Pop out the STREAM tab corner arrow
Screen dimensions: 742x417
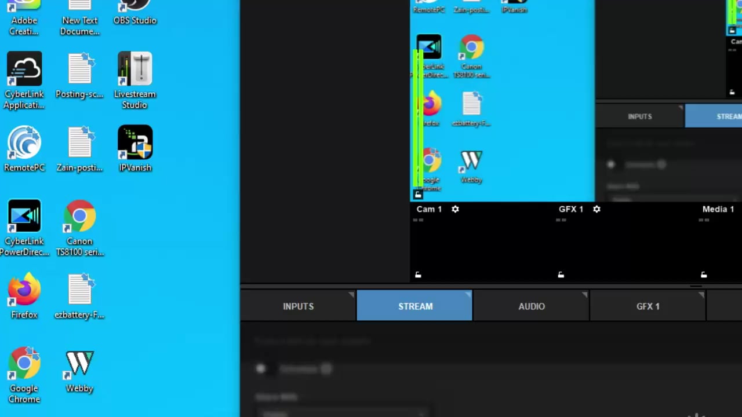coord(468,295)
